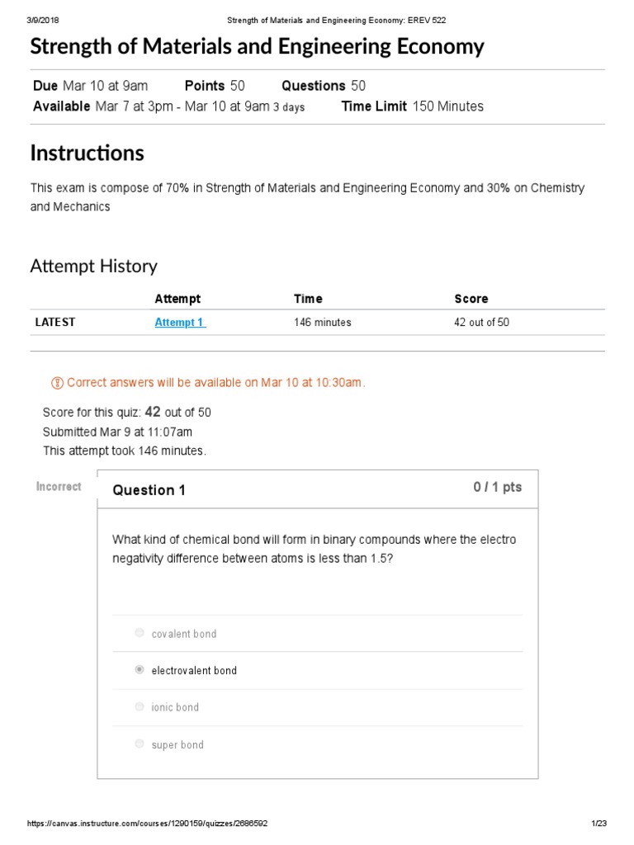Select the 'covalent bond' radio button

(140, 633)
